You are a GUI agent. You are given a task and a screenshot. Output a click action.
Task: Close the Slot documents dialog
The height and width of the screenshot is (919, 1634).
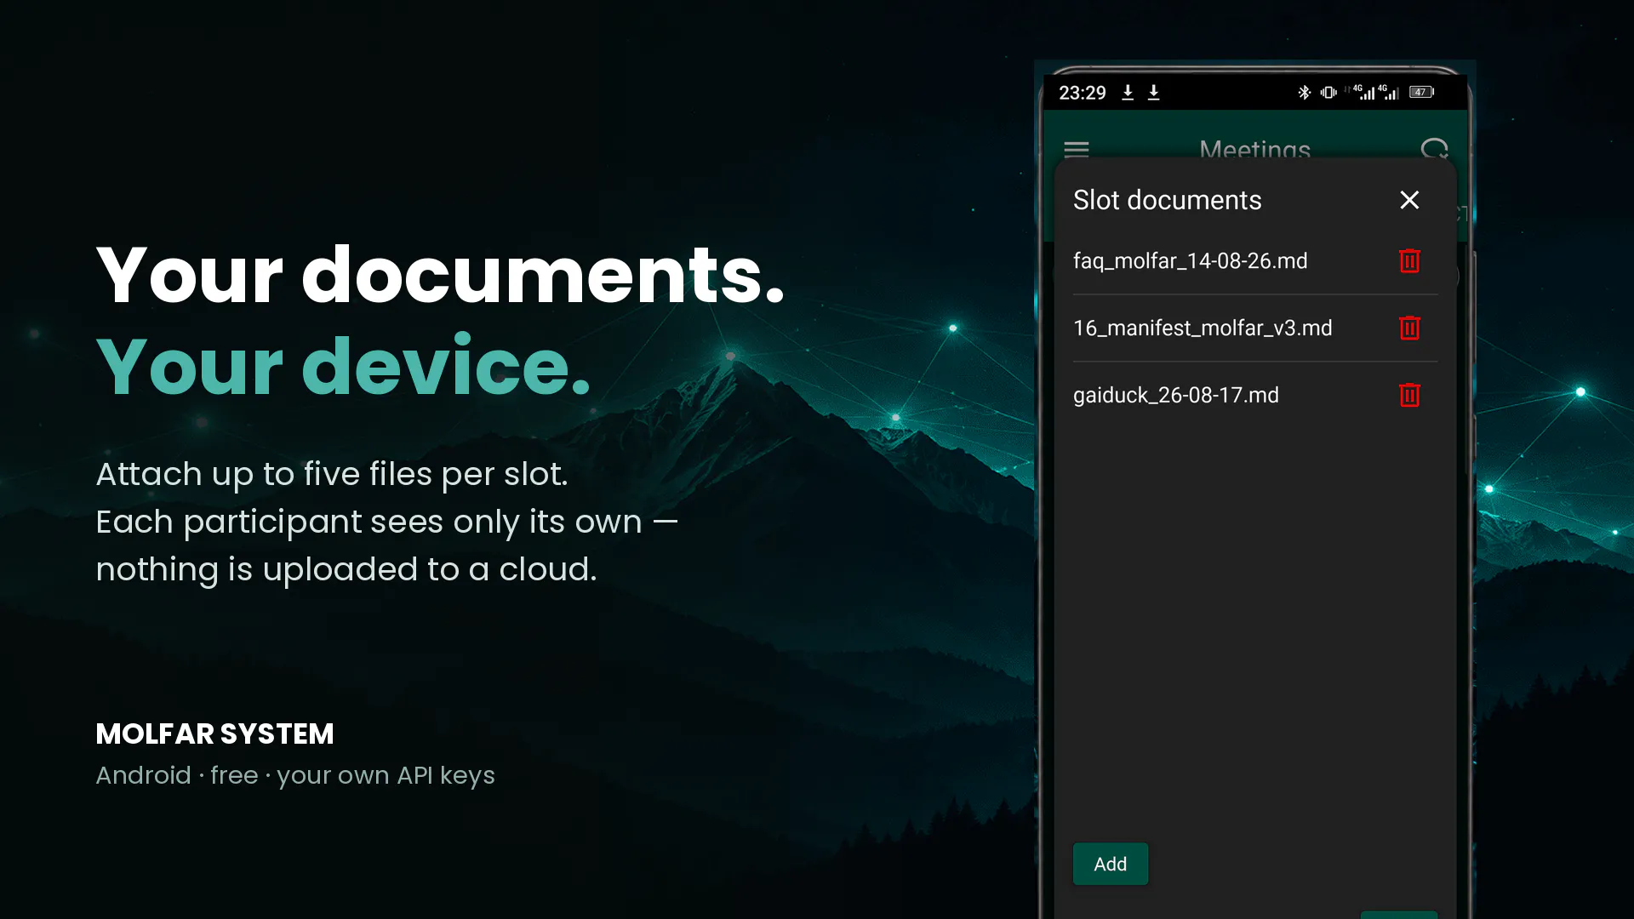(1409, 200)
